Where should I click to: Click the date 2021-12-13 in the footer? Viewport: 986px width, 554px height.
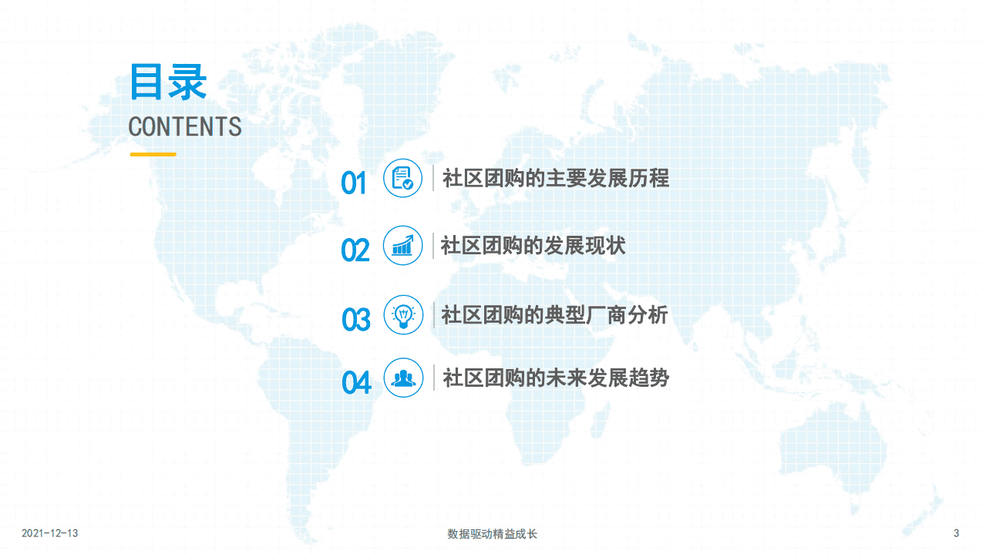point(49,533)
